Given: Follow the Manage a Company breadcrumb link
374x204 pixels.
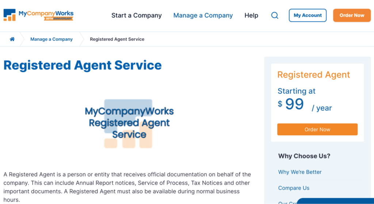Looking at the screenshot, I should (x=51, y=39).
